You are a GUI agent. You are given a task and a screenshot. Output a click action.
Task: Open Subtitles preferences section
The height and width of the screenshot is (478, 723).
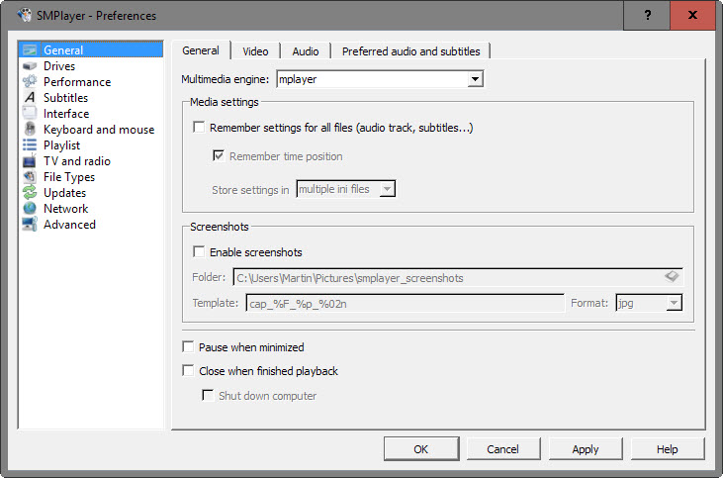65,97
